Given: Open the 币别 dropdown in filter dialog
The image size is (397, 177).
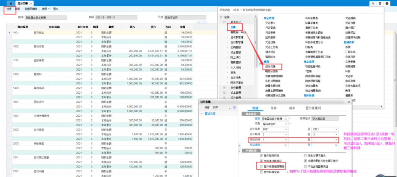Looking at the screenshot, I should click(286, 123).
